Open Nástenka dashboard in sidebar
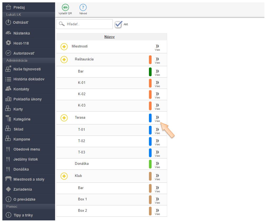 click(x=21, y=33)
